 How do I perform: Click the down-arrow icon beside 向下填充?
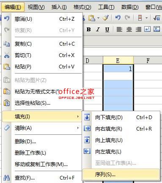tap(87, 117)
